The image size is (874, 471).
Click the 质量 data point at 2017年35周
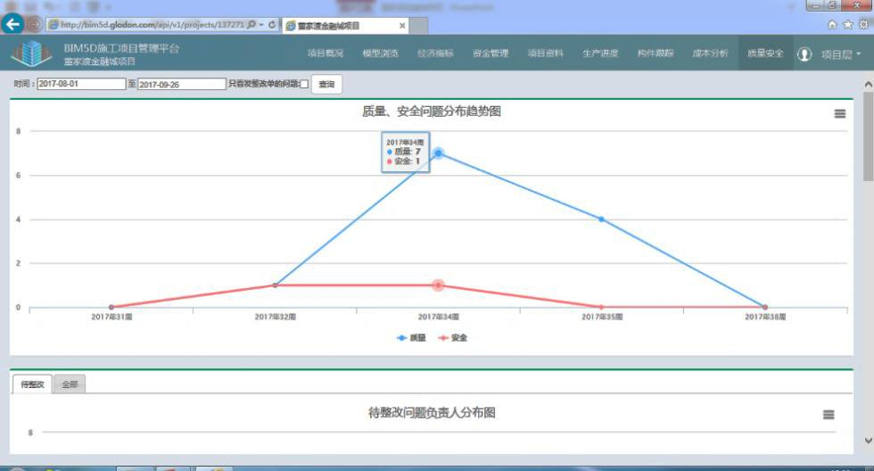point(601,219)
